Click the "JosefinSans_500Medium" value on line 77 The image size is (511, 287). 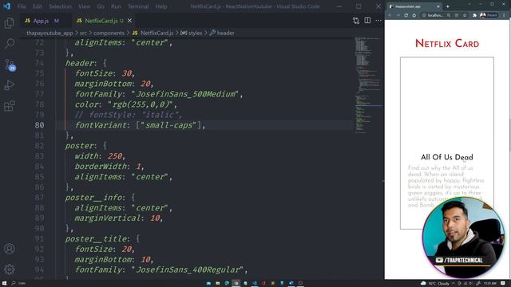pos(184,94)
